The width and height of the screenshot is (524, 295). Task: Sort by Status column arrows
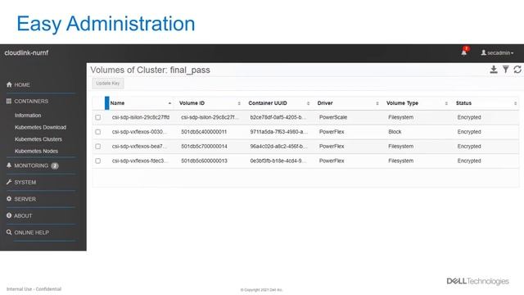[x=515, y=103]
